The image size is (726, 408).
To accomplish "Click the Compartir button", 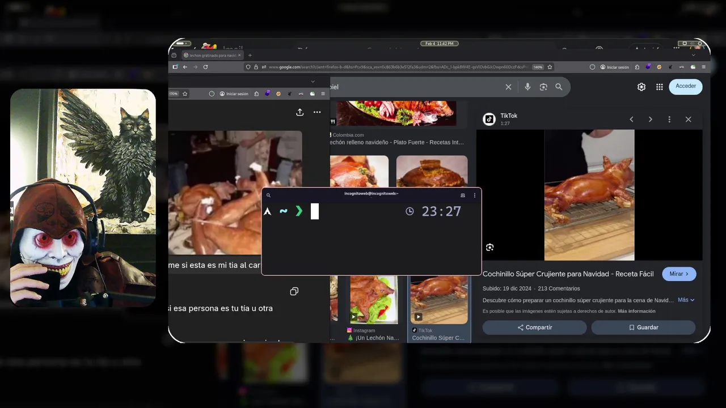I will [x=534, y=328].
